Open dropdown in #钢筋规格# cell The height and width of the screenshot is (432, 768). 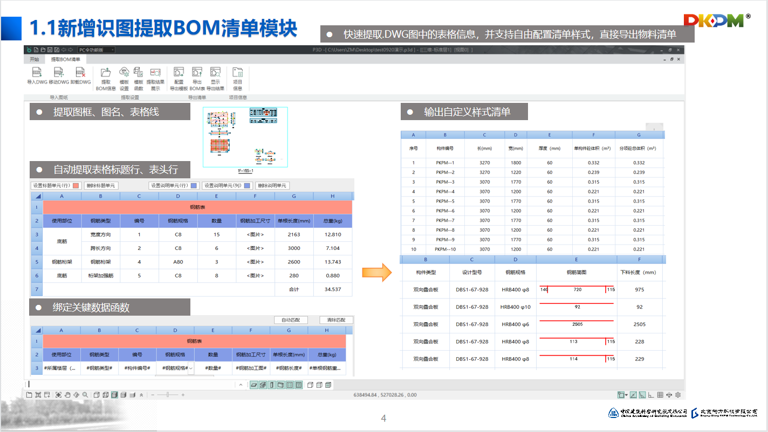190,368
